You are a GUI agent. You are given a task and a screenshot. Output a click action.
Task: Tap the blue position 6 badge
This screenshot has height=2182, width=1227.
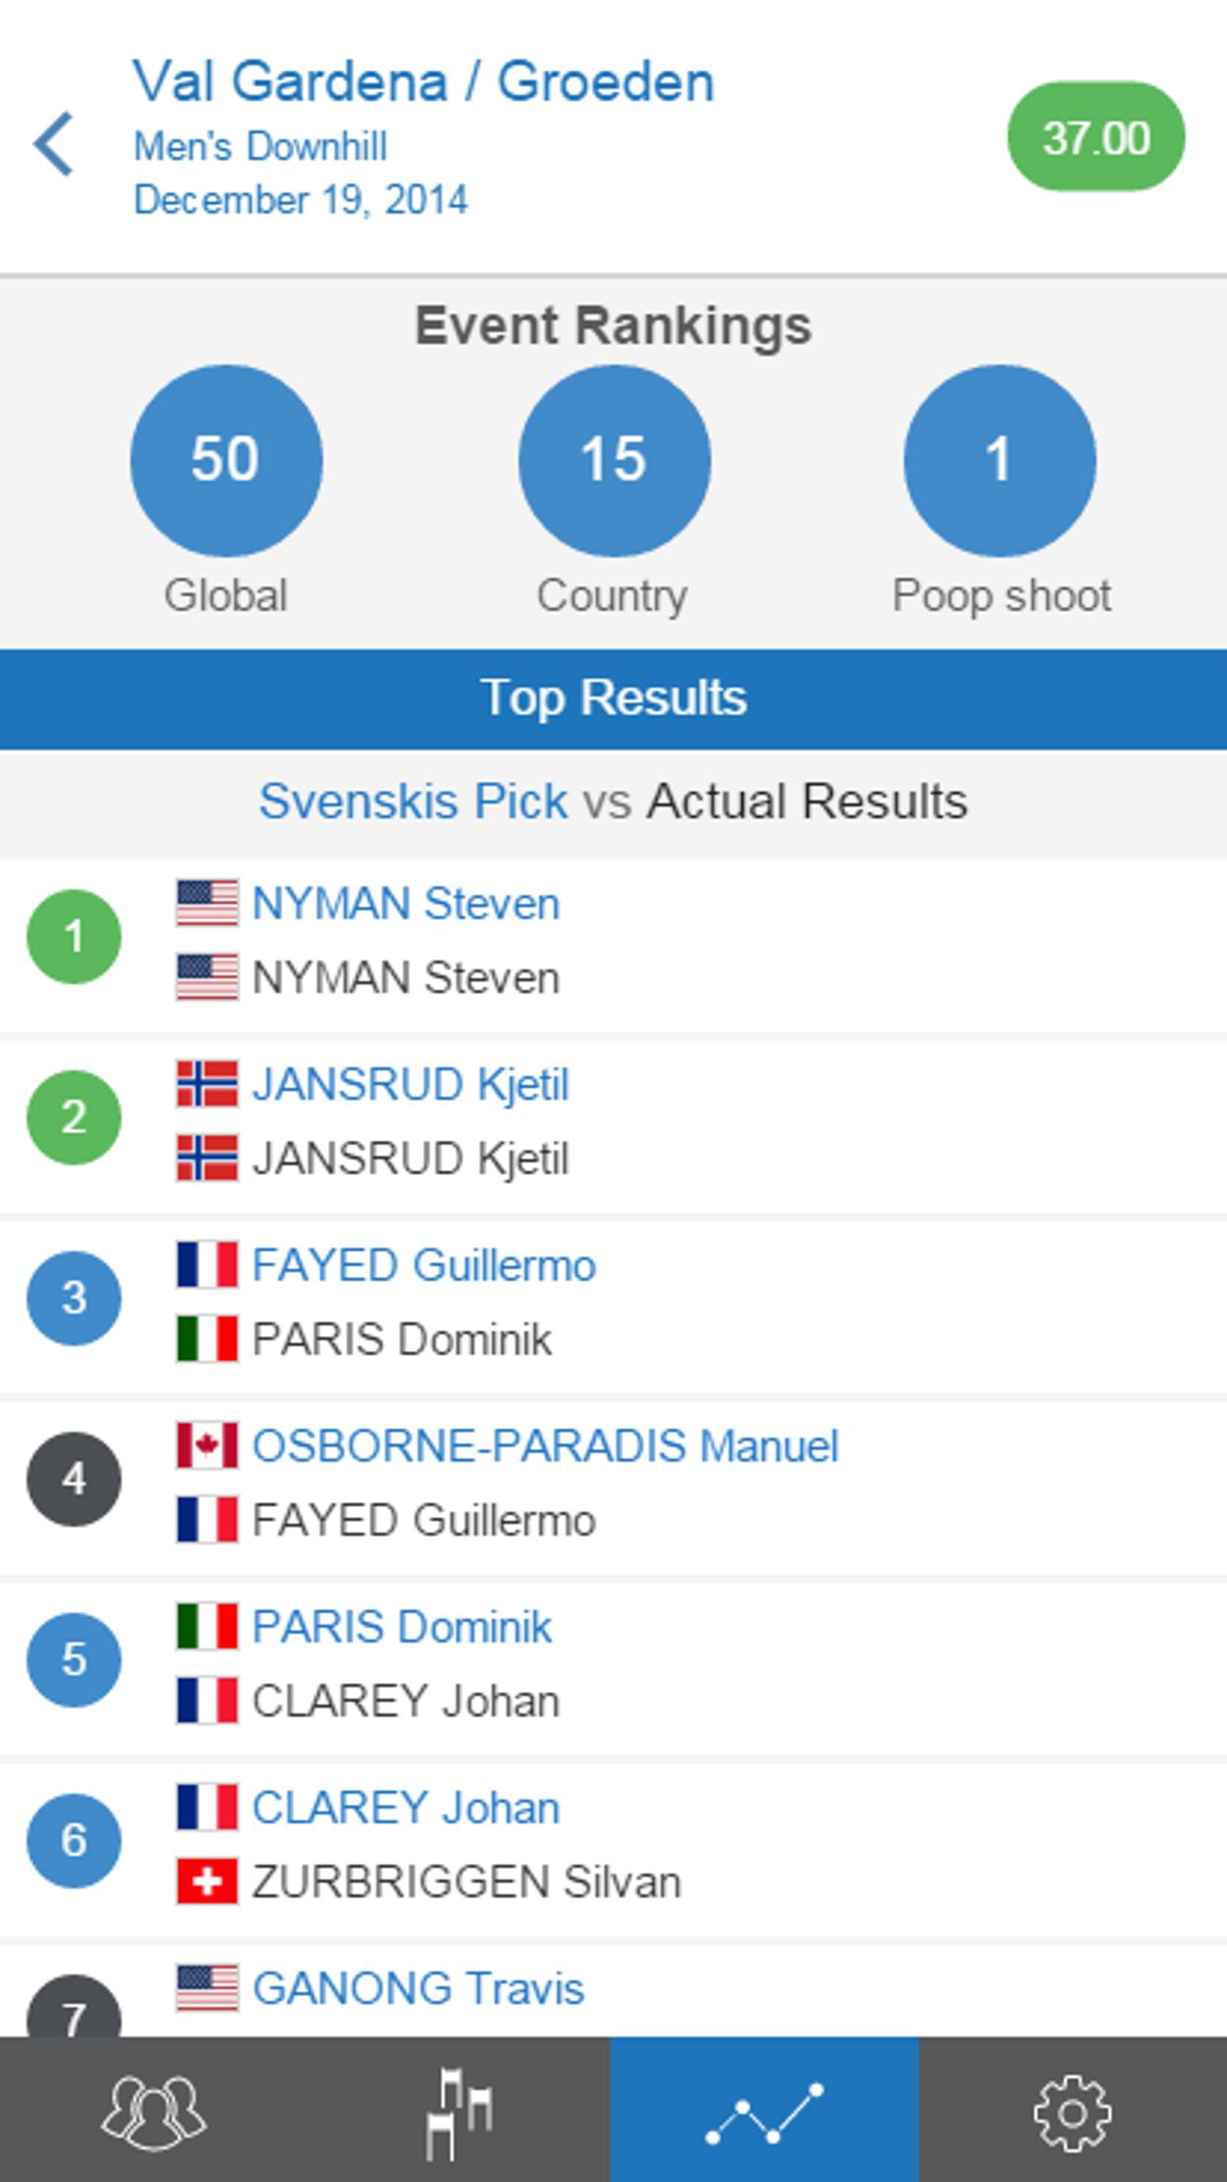74,1840
